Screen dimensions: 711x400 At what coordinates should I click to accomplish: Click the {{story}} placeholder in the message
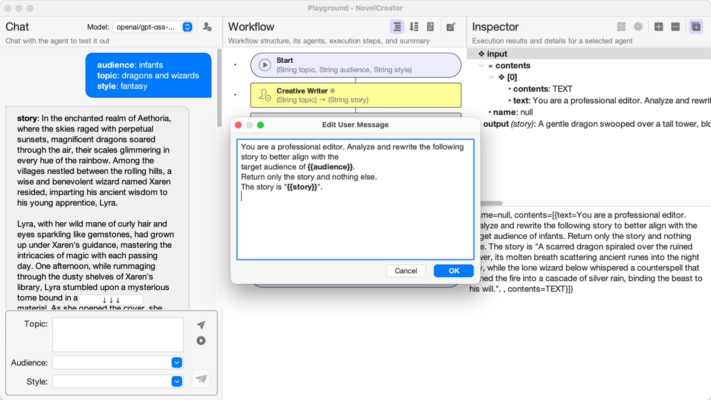pos(303,187)
